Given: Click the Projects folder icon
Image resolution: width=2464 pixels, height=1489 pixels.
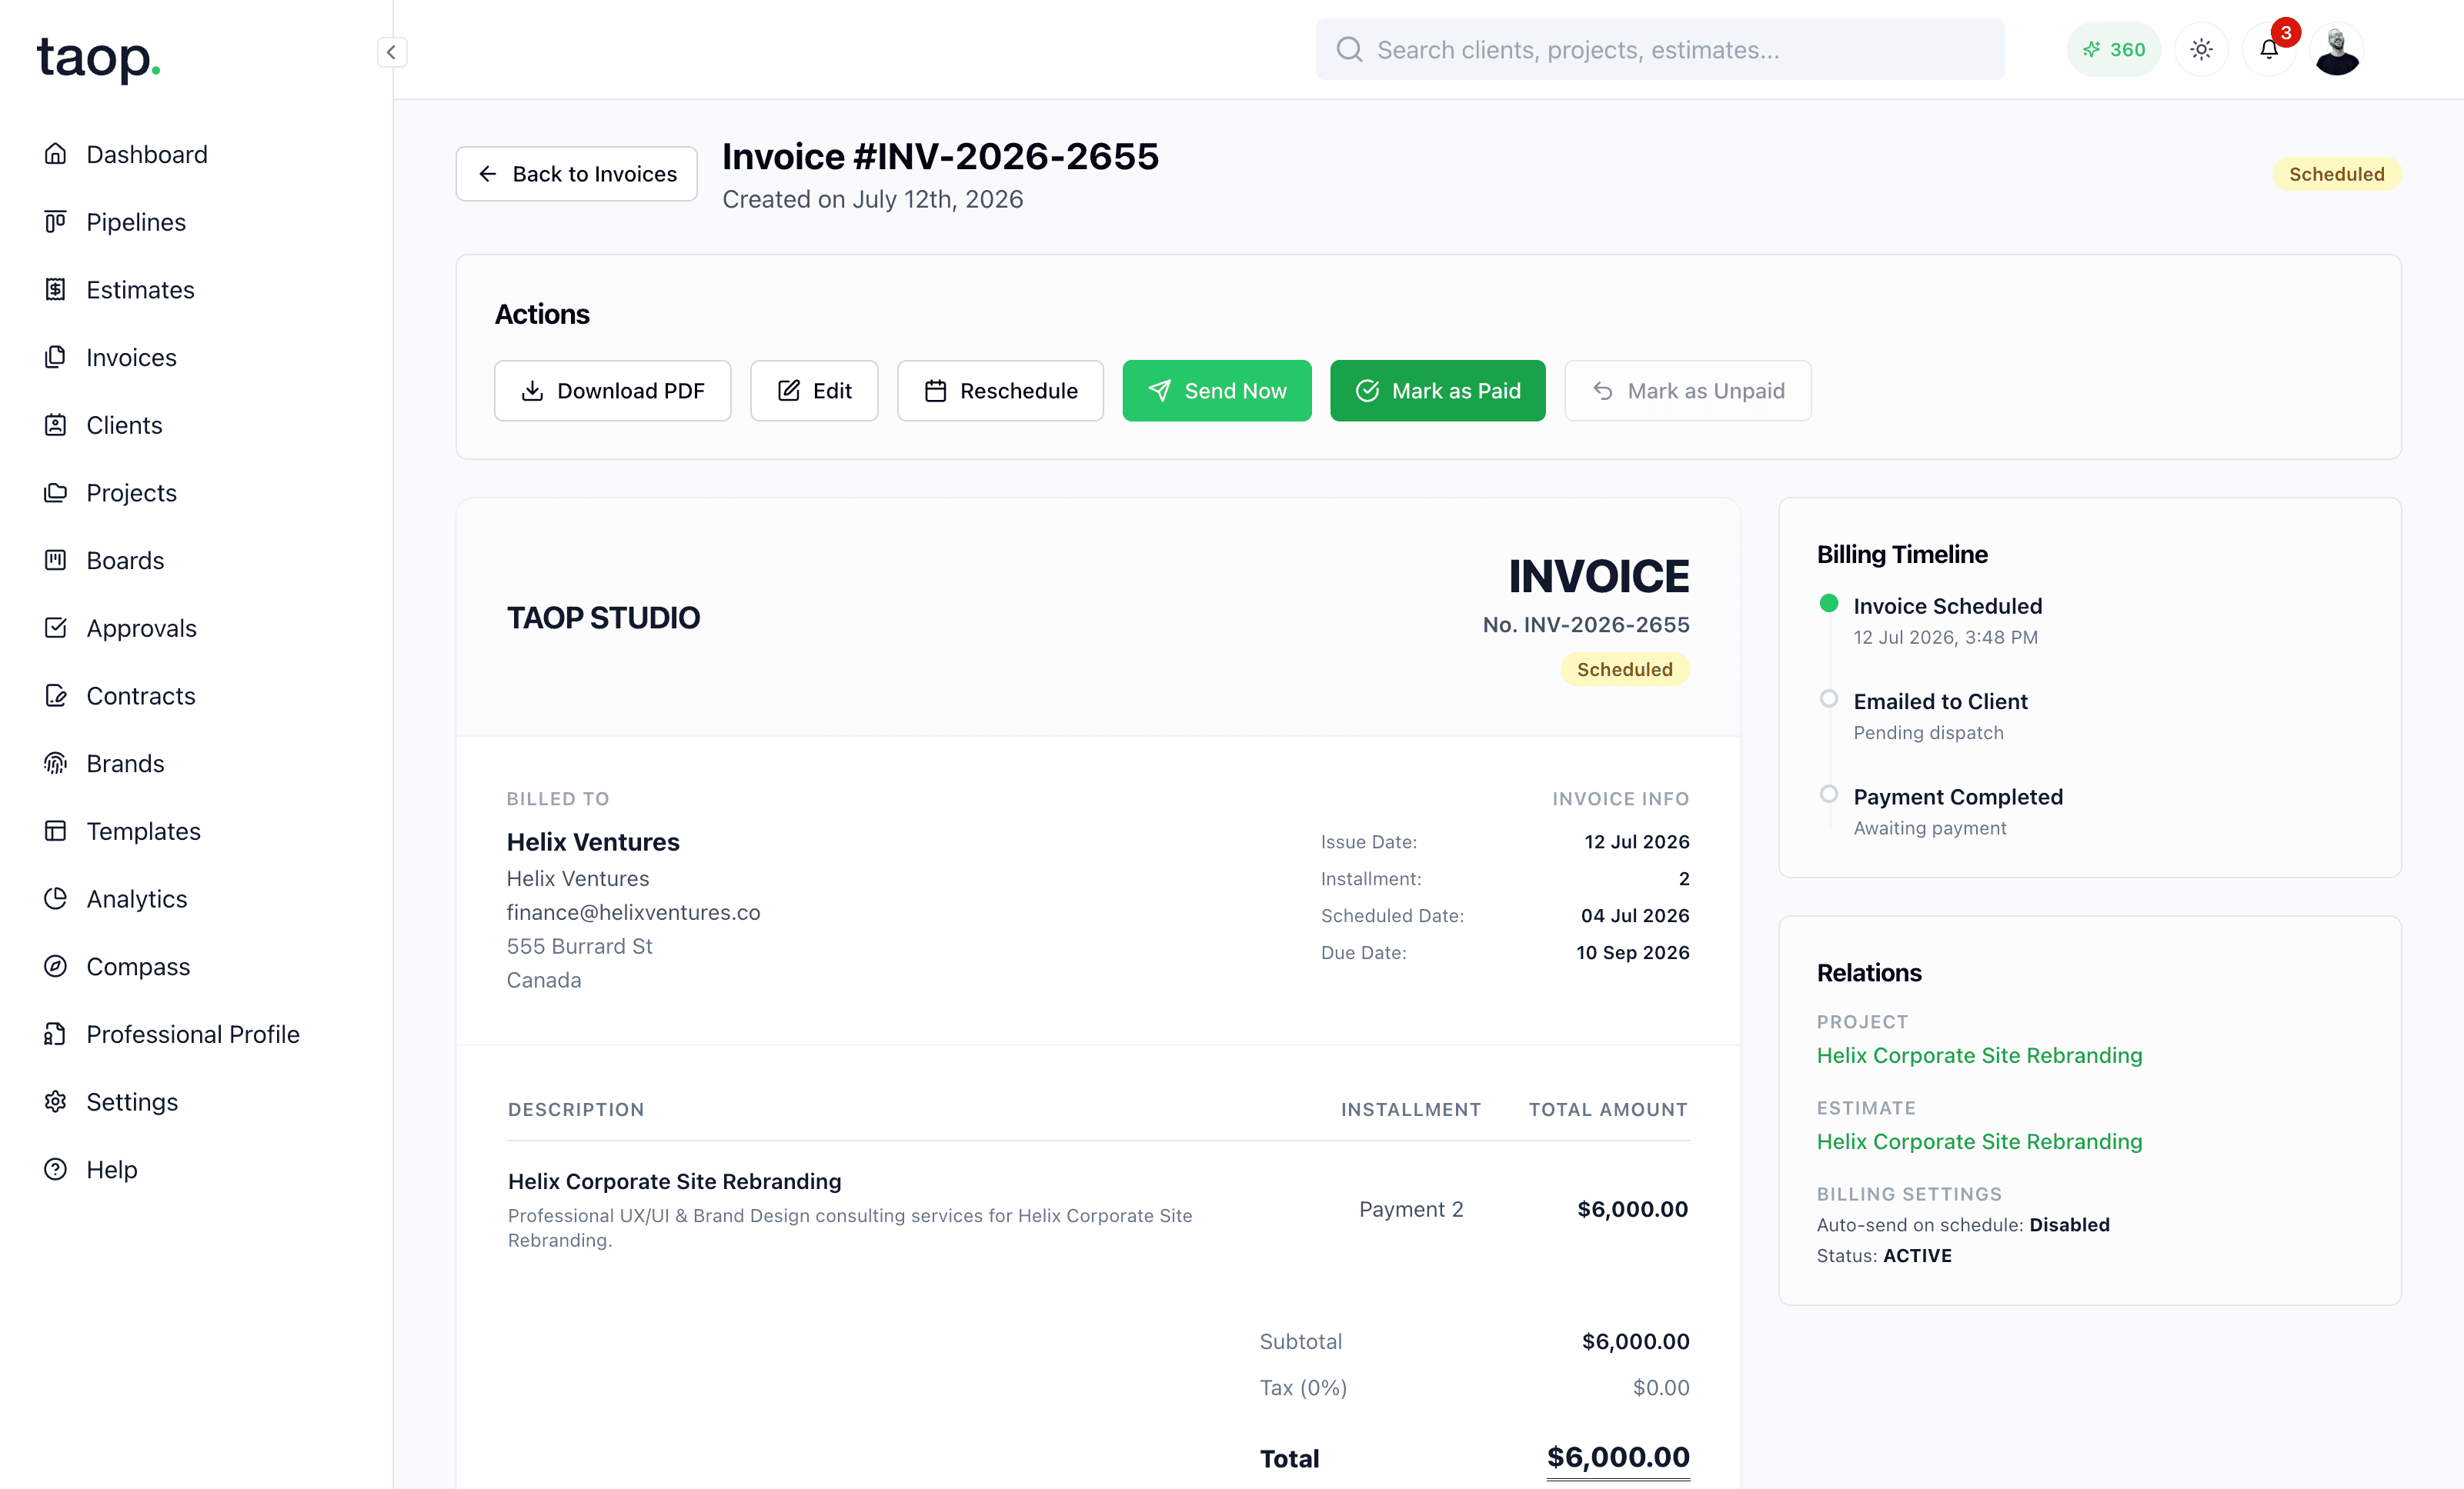Looking at the screenshot, I should coord(56,493).
